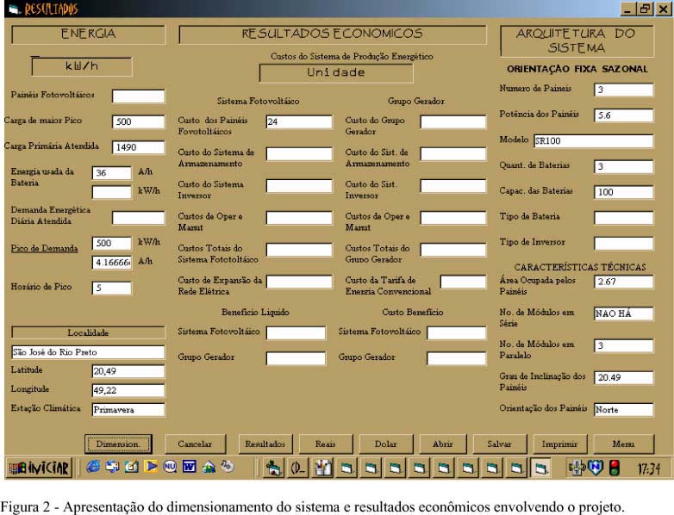Viewport: 674px width, 515px height.
Task: Open the Menu button
Action: coord(623,444)
